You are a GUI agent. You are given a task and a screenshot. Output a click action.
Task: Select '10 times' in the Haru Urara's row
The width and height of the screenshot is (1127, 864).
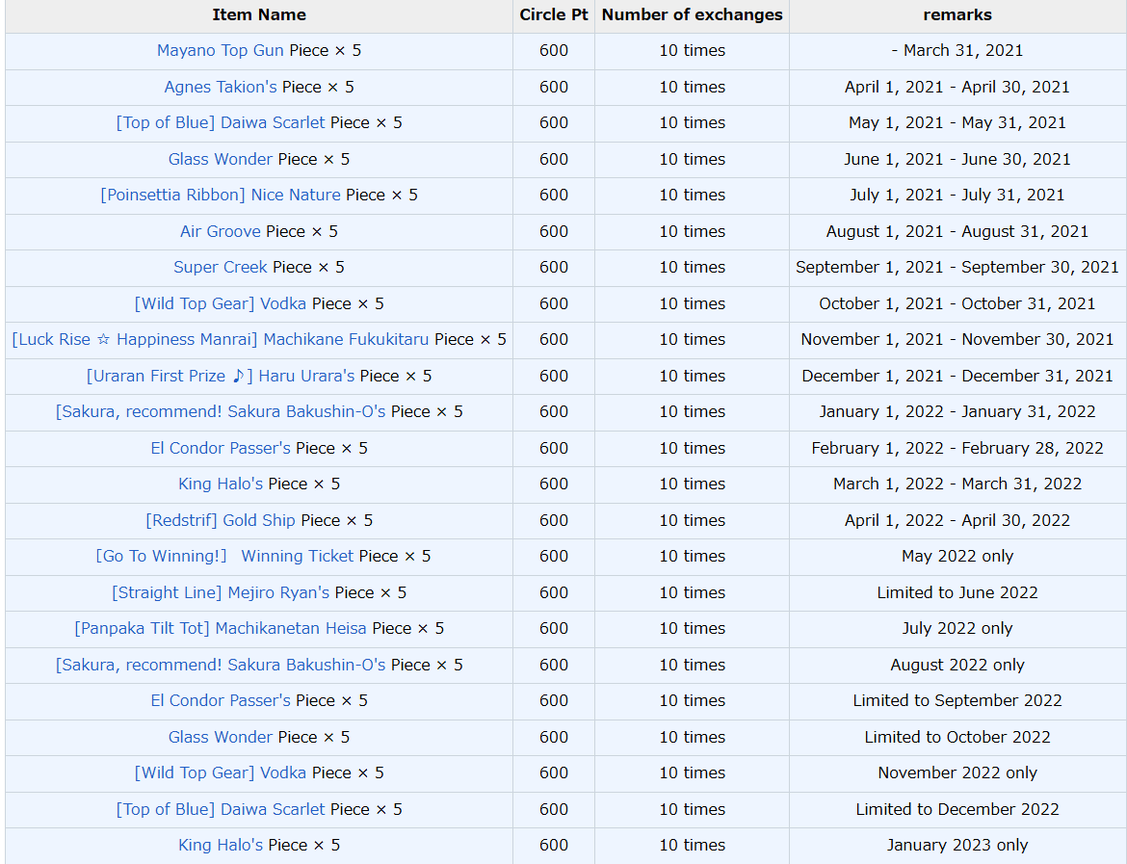coord(693,376)
